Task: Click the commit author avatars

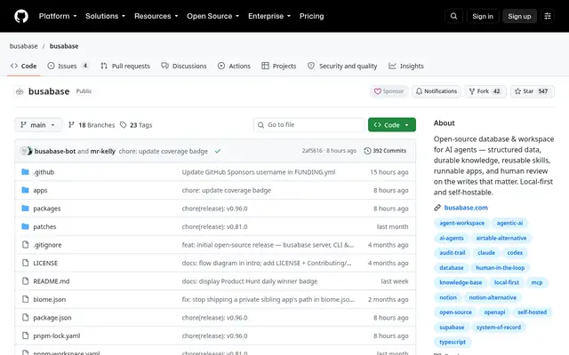Action: [x=26, y=151]
